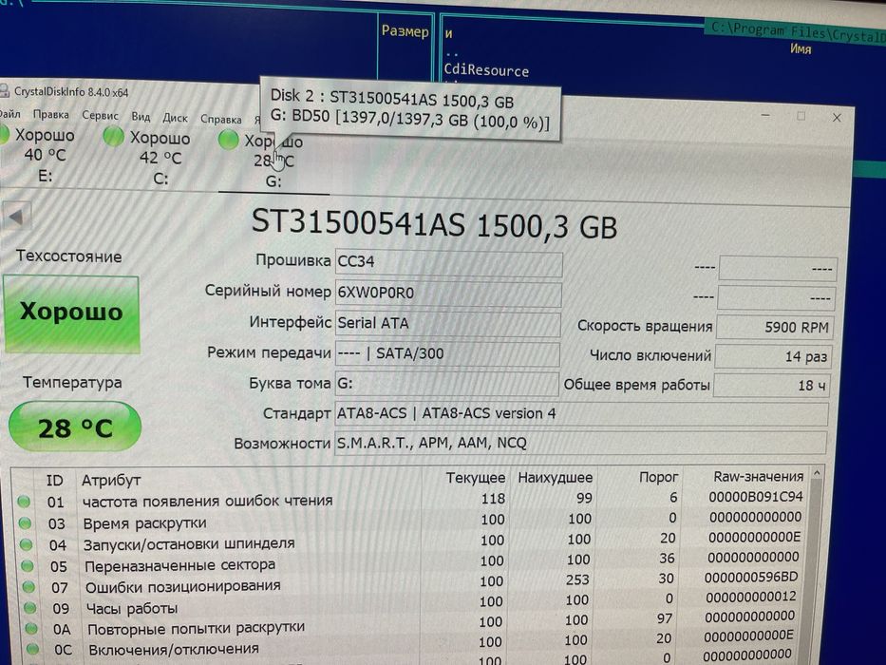Open the Диск menu

click(175, 118)
